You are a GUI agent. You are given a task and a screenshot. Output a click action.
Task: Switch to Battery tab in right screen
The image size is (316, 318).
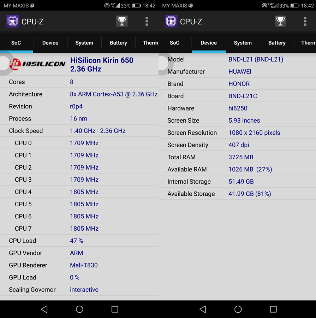tap(277, 43)
